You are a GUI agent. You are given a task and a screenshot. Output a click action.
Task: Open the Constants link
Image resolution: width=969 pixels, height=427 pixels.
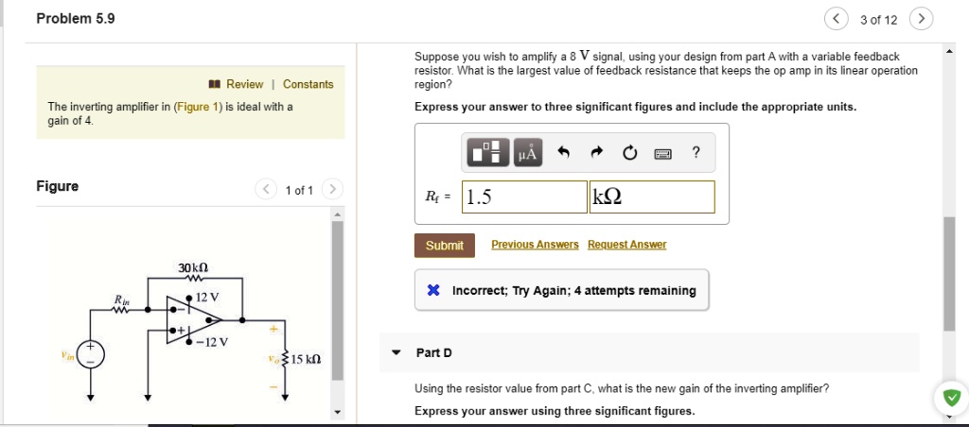308,84
